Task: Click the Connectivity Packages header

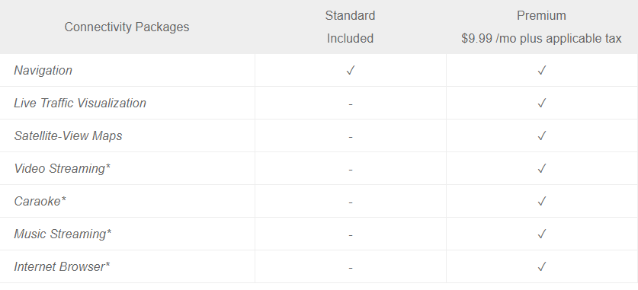Action: (127, 27)
